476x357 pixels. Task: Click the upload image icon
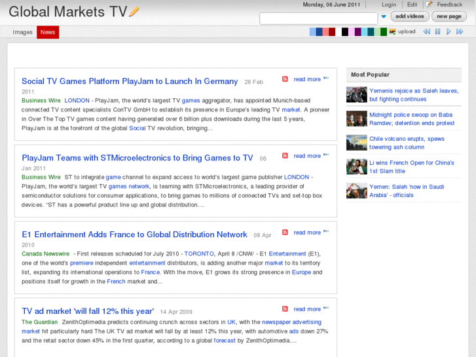392,31
